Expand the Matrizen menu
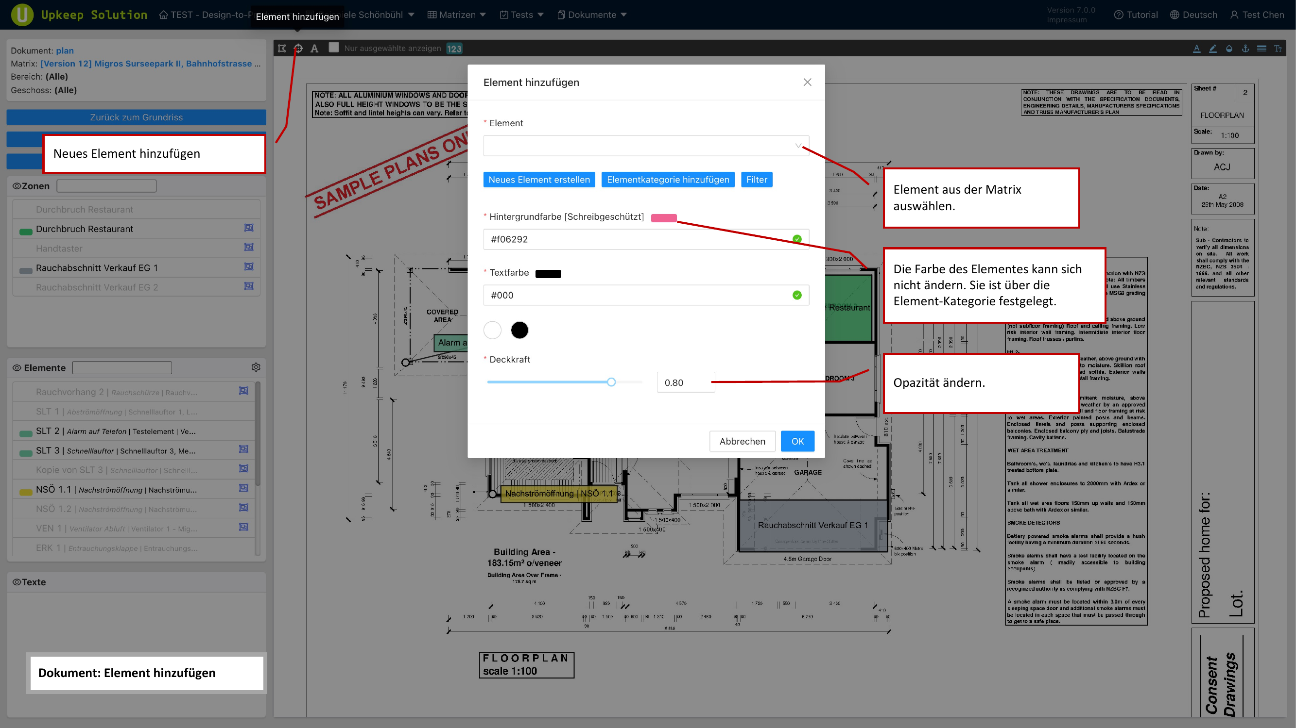 click(x=457, y=15)
